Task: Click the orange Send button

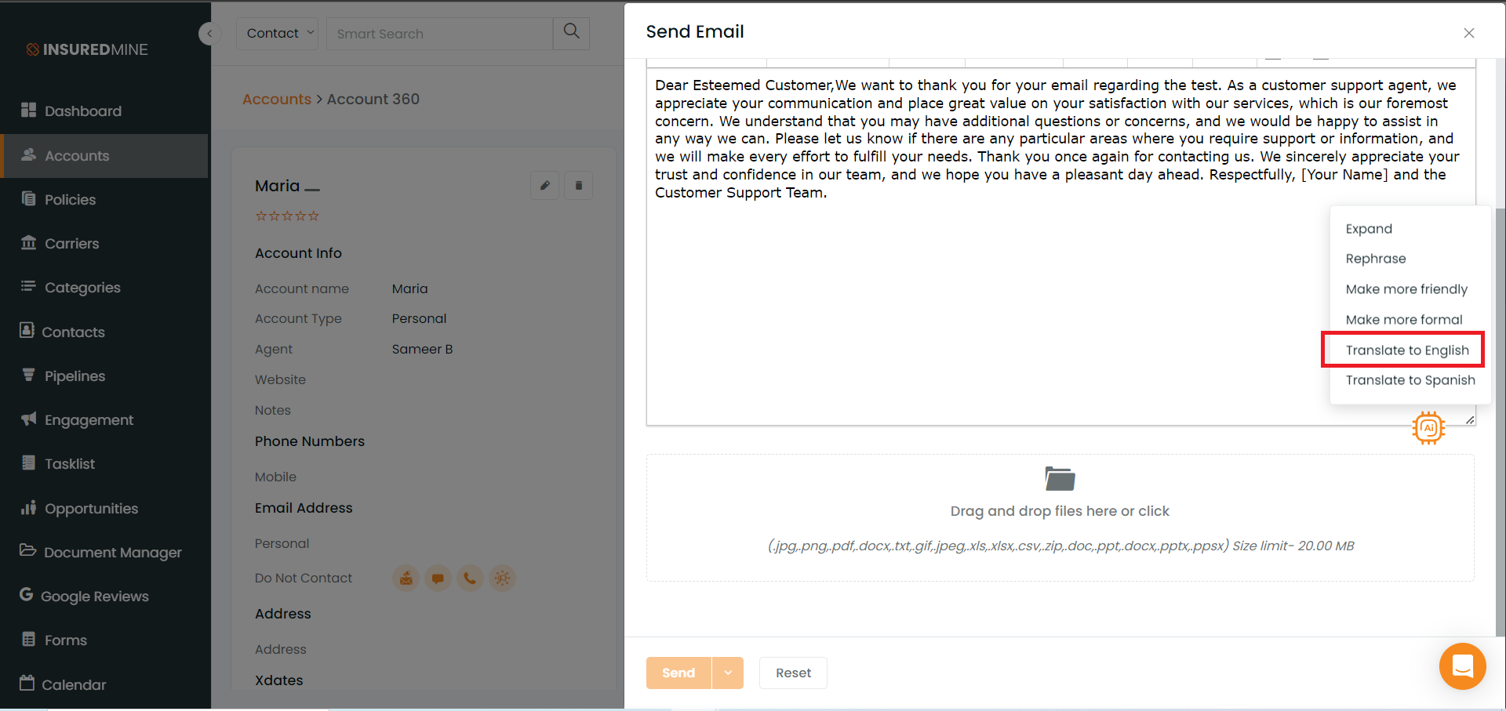Action: [678, 673]
